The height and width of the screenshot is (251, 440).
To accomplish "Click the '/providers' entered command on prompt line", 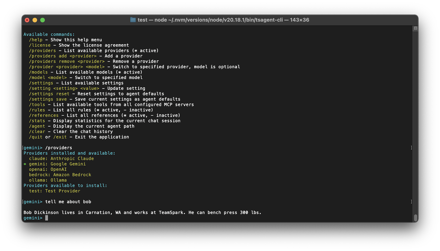I will point(59,148).
